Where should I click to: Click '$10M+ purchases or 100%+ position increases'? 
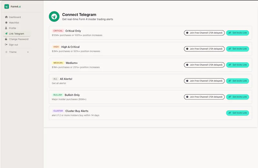(77, 35)
